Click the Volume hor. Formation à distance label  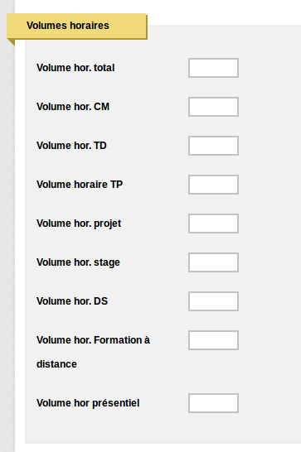tap(93, 352)
